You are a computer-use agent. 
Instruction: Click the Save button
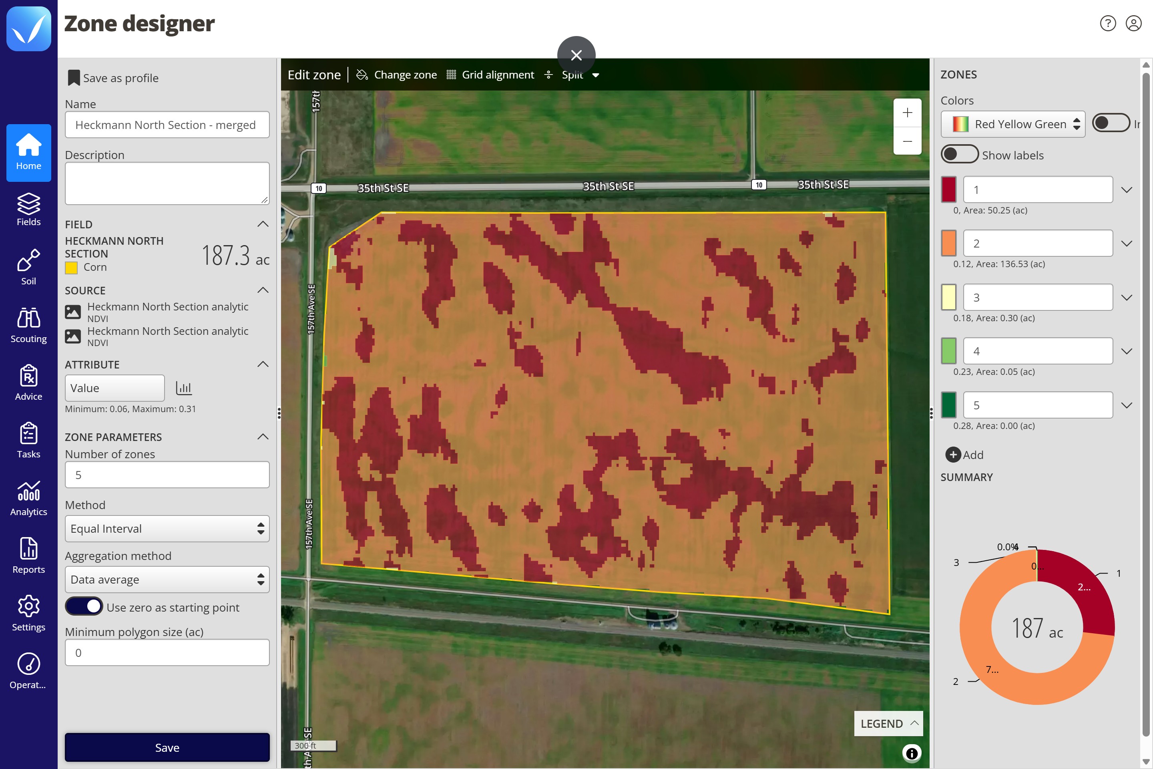point(167,747)
